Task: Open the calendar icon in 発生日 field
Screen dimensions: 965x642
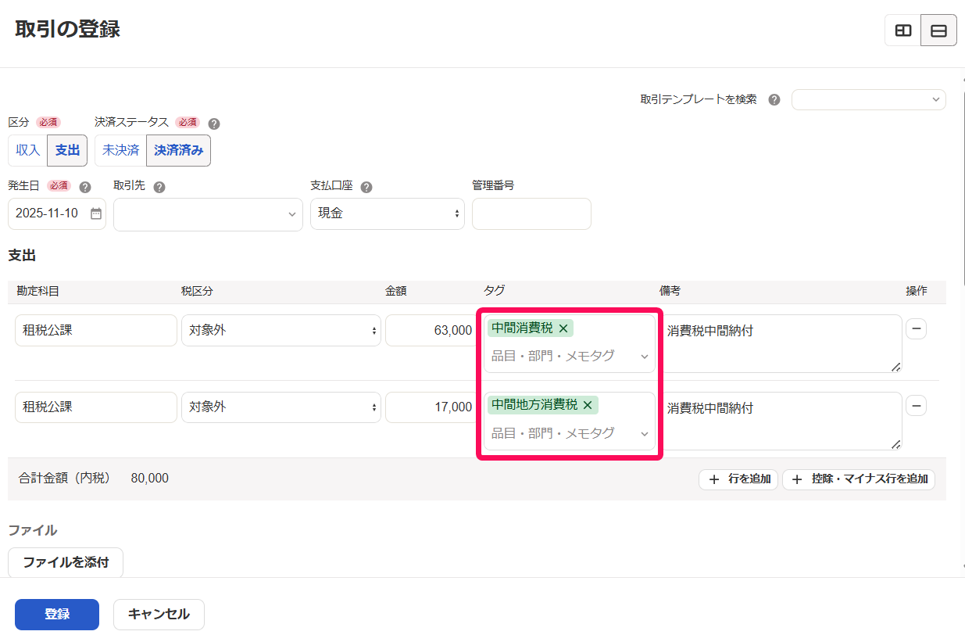Action: point(95,213)
